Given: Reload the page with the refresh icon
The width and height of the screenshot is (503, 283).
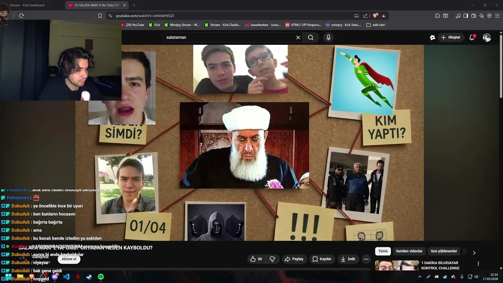Looking at the screenshot, I should [x=21, y=16].
